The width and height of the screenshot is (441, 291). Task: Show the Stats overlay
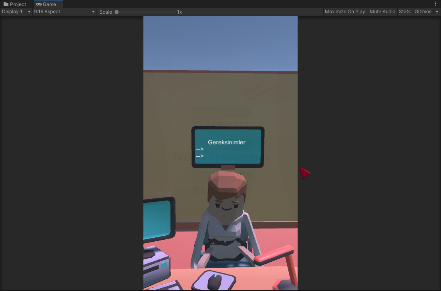click(x=404, y=12)
